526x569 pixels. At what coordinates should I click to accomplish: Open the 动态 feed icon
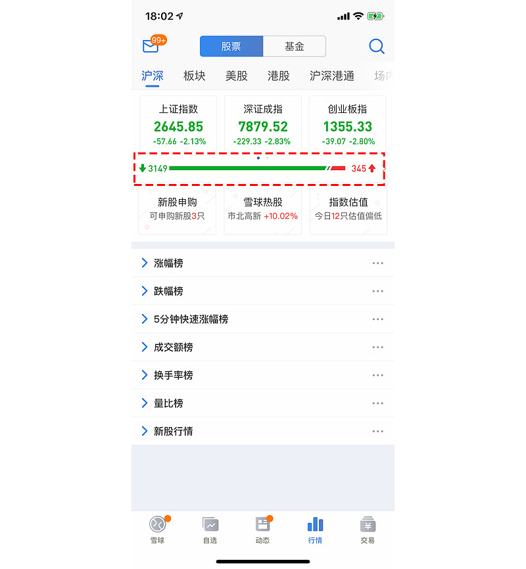click(x=262, y=524)
